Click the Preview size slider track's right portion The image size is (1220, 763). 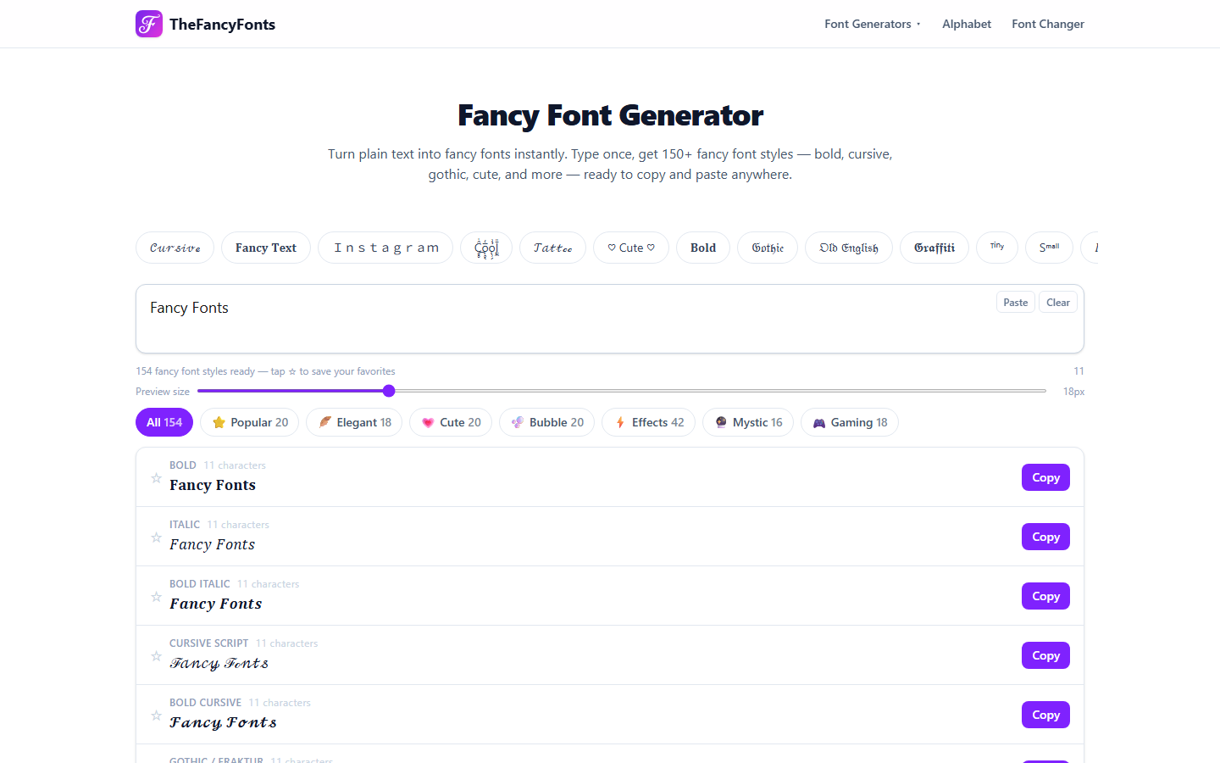click(720, 391)
